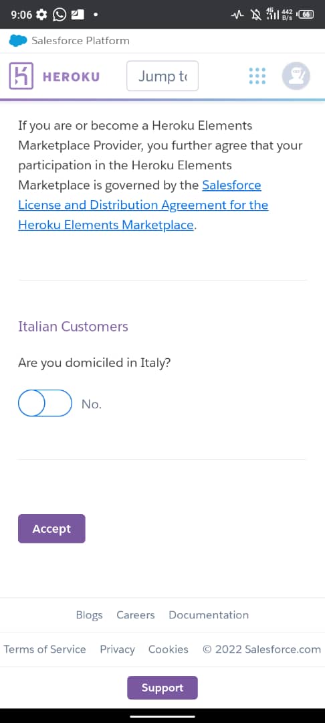Open the nine-dot apps grid menu
Screen dimensions: 325x723
257,76
